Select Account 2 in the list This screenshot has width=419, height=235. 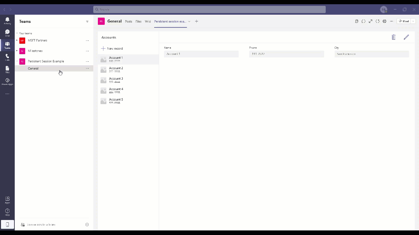(128, 70)
